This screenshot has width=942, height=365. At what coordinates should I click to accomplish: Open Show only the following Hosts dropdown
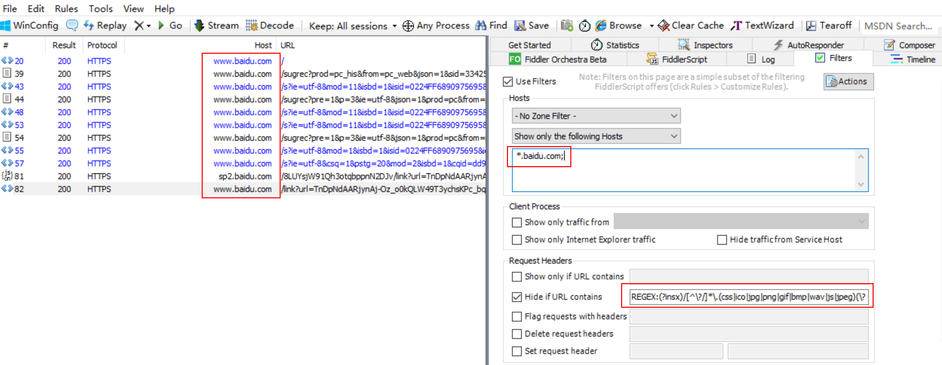pyautogui.click(x=596, y=136)
